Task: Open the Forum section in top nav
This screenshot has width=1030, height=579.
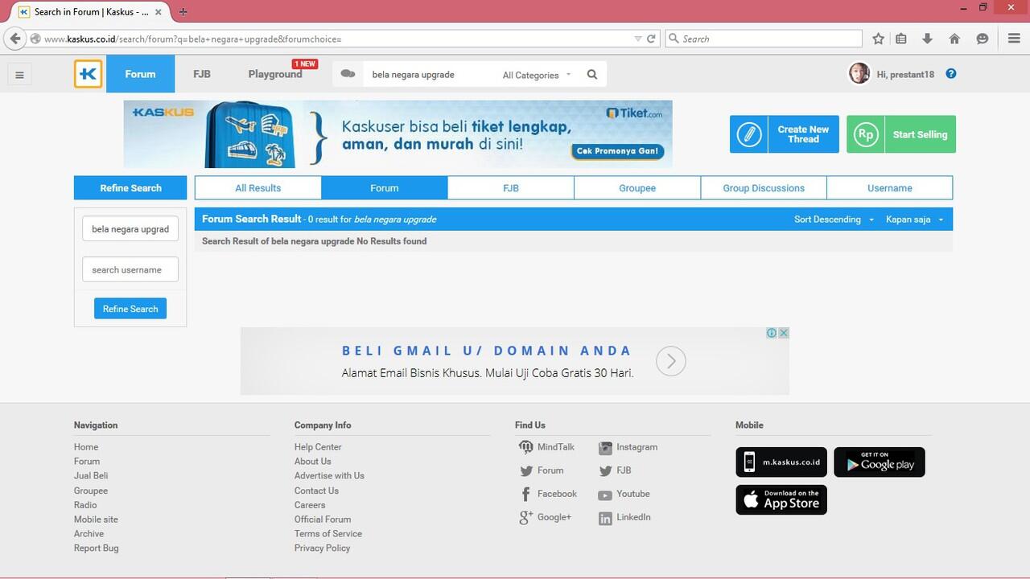Action: [140, 74]
